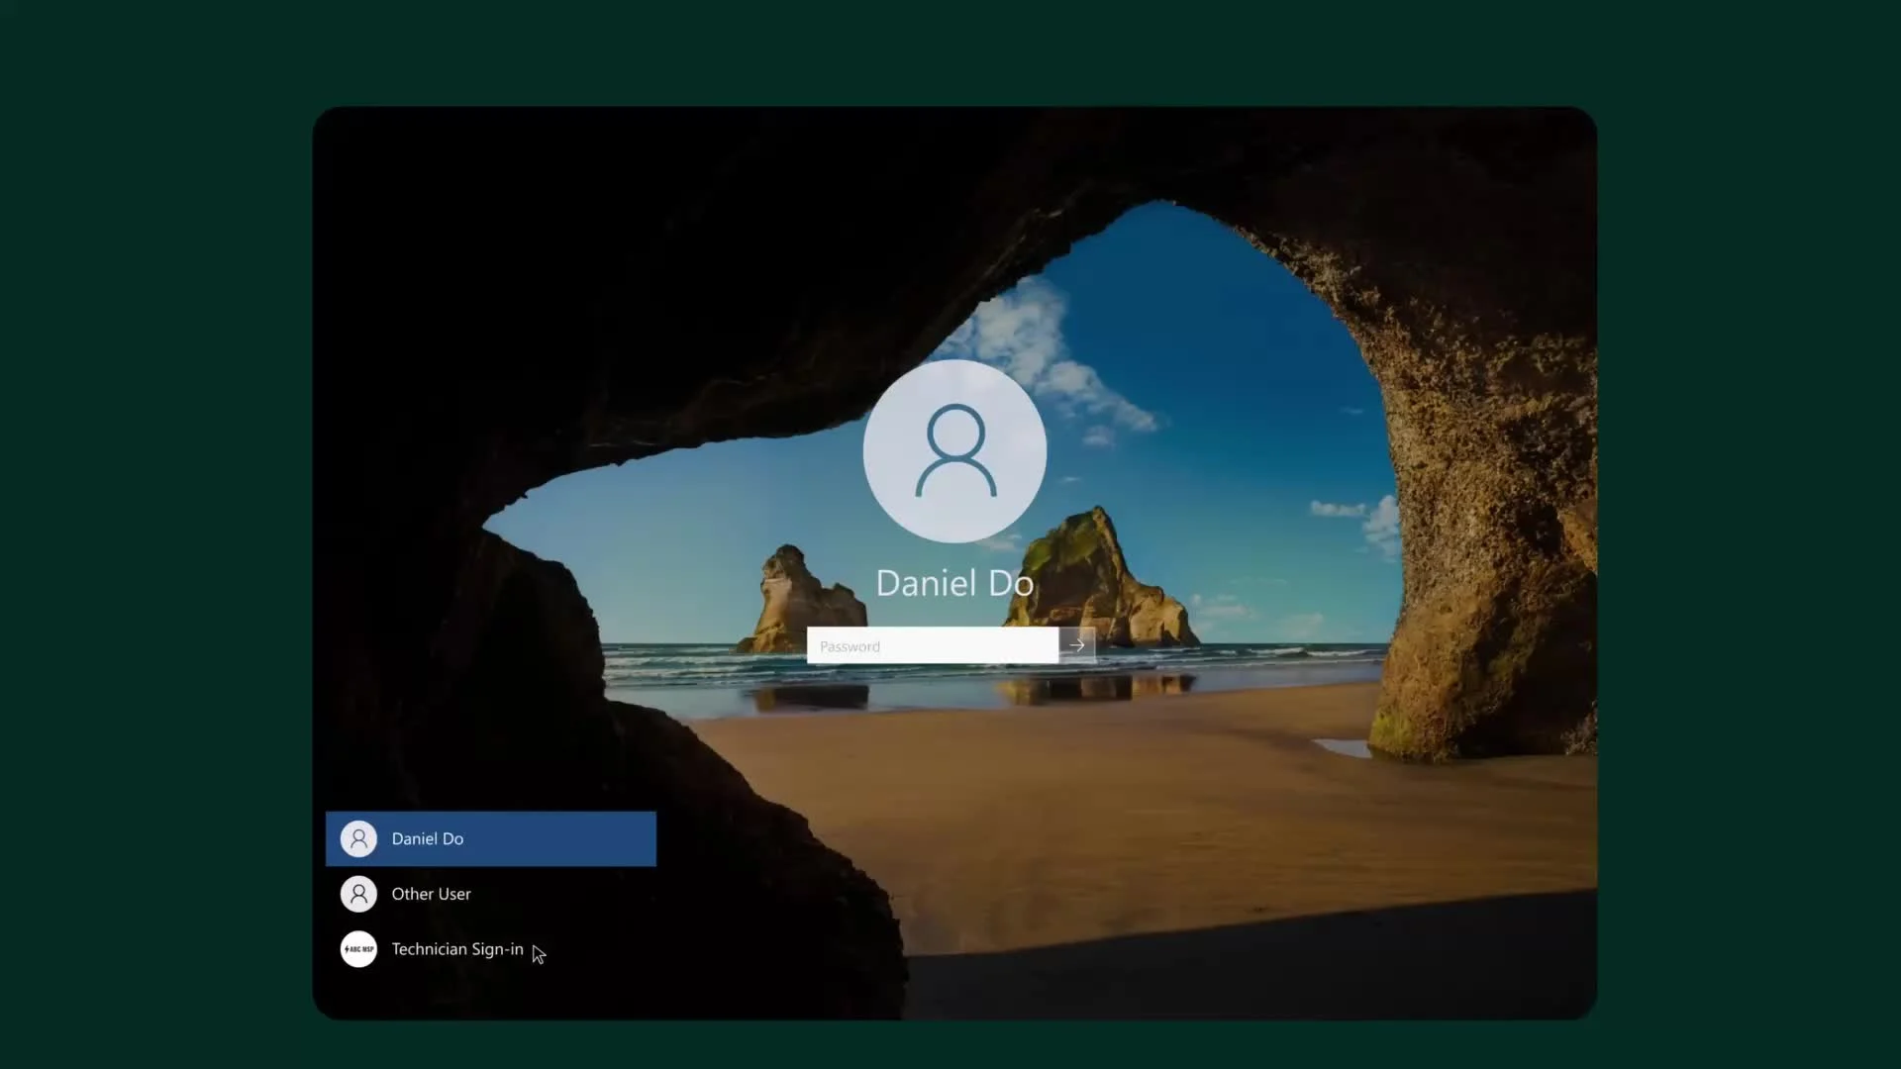This screenshot has width=1901, height=1069.
Task: Select the Daniel Do avatar in user list
Action: click(358, 838)
